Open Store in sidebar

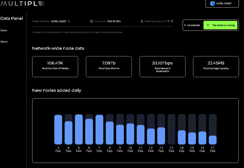click(4, 30)
